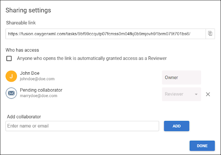The height and width of the screenshot is (155, 221).
Task: Click the marrydoe@doe.com email text
Action: click(39, 96)
